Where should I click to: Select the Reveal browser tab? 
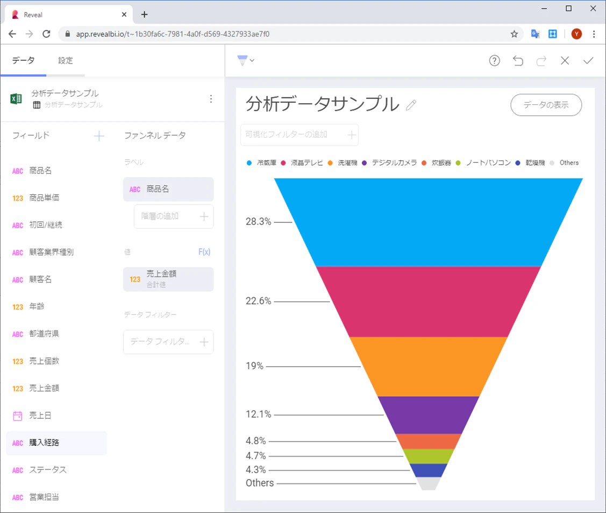pyautogui.click(x=69, y=15)
